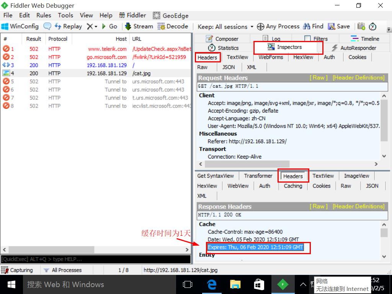
Task: Select session 7 t.urs.microsoft.com:443
Action: (x=96, y=98)
